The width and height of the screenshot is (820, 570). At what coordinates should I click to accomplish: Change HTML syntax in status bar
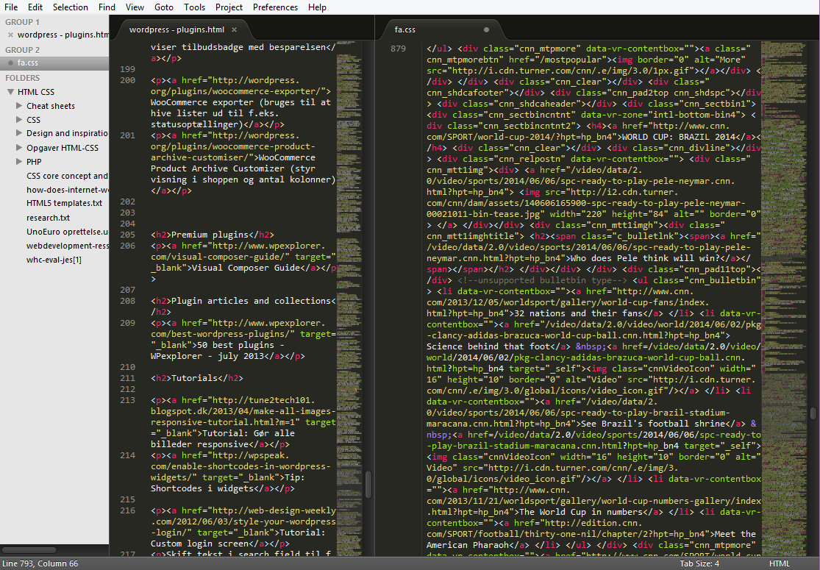tap(780, 563)
